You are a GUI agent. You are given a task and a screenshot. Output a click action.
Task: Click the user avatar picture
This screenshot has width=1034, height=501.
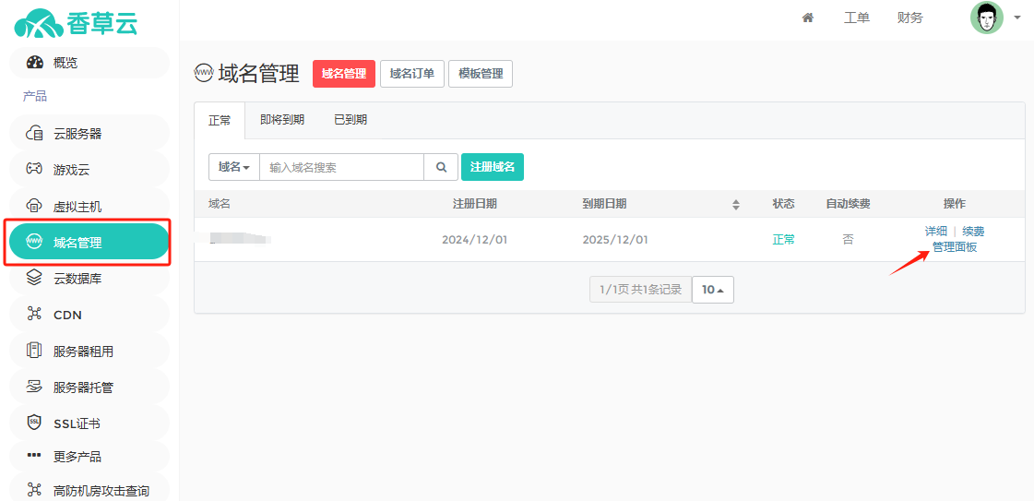[987, 18]
